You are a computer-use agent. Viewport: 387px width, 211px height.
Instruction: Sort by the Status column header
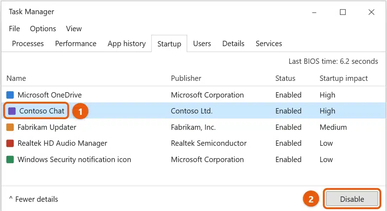(285, 78)
